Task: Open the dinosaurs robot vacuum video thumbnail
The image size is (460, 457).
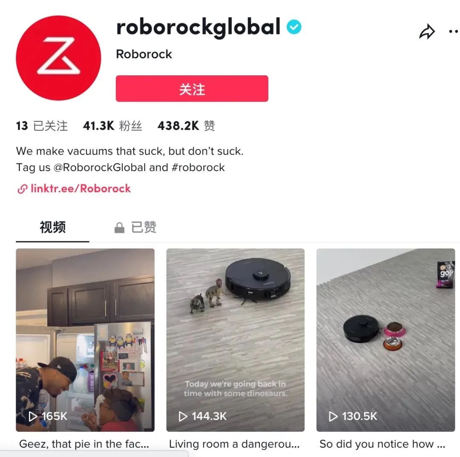Action: click(x=235, y=340)
